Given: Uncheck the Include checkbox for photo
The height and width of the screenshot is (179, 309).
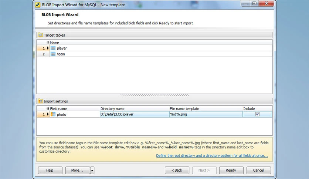Looking at the screenshot, I should coord(257,114).
